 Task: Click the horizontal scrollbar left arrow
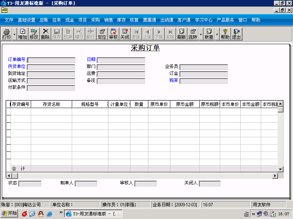pos(9,176)
